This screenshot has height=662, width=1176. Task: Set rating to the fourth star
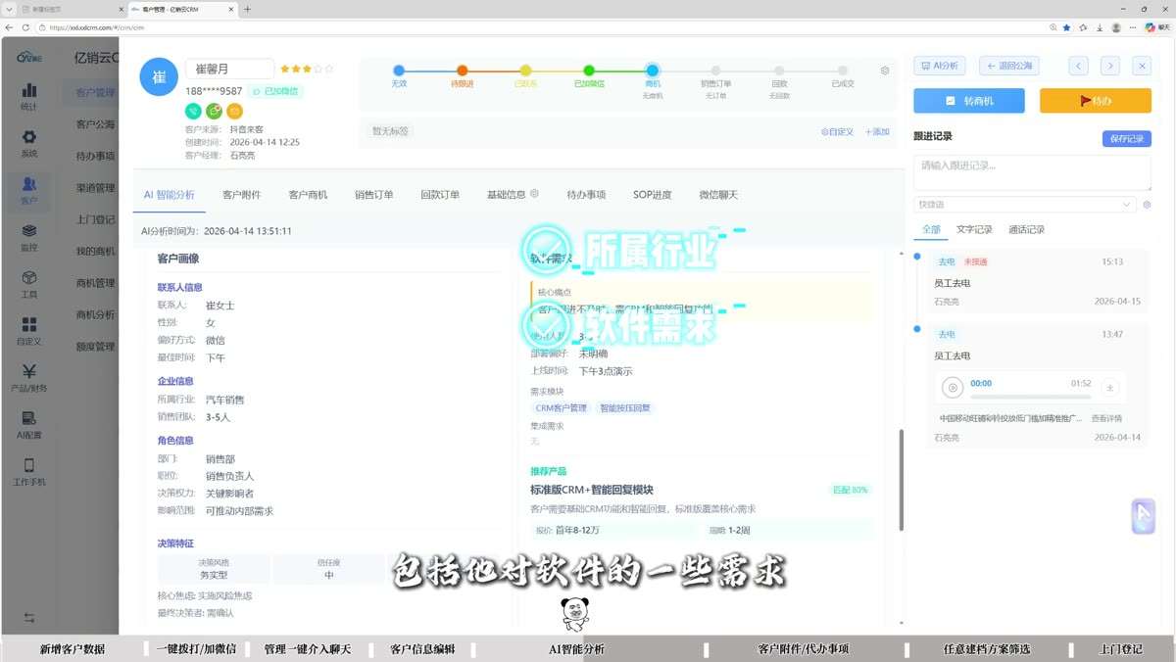coord(318,70)
